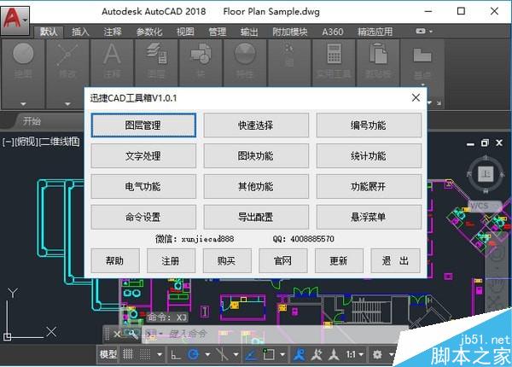Switch to the 视图 ribbon tab
This screenshot has width=512, height=367.
tap(185, 32)
